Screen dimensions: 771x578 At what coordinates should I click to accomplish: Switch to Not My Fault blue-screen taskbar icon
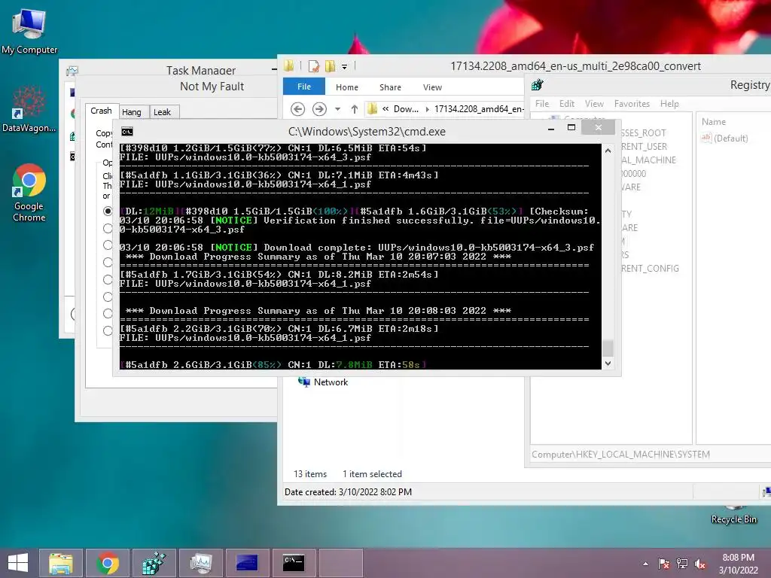point(247,563)
